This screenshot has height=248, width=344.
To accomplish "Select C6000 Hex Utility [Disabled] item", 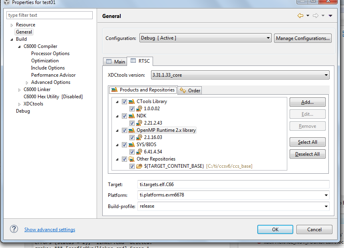I will click(53, 97).
